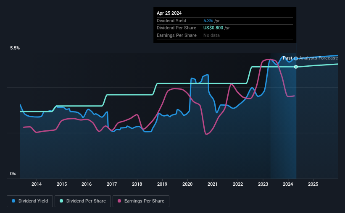Viewport: 345px width, 213px height.
Task: Click the No data earnings value
Action: 211,35
